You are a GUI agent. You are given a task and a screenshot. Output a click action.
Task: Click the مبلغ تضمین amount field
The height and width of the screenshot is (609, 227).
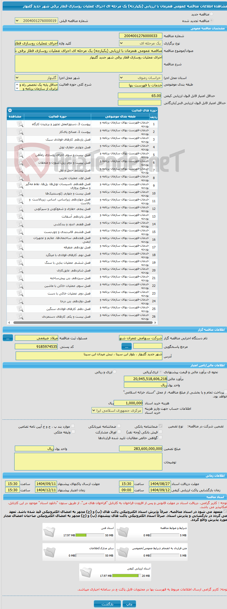click(x=140, y=448)
